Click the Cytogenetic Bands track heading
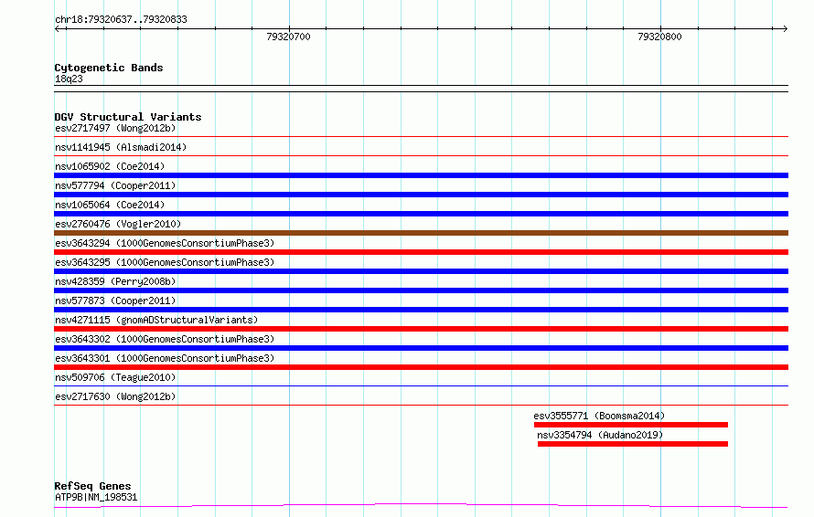Image resolution: width=814 pixels, height=517 pixels. point(109,68)
